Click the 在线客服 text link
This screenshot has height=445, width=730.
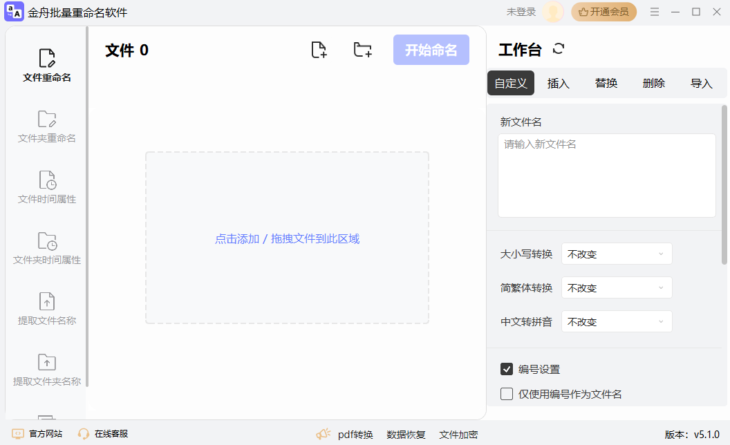(111, 434)
